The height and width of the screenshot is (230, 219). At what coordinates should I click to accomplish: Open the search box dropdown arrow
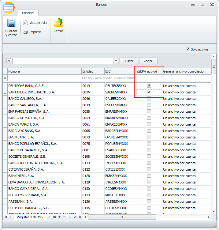click(116, 61)
